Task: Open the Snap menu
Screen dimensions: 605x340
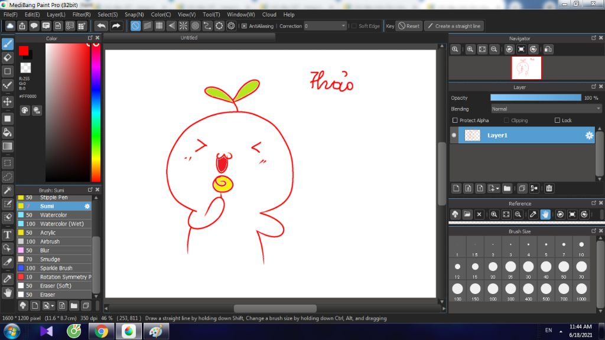Action: tap(134, 15)
